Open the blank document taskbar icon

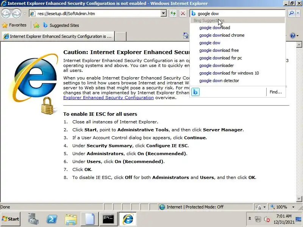coord(90,219)
